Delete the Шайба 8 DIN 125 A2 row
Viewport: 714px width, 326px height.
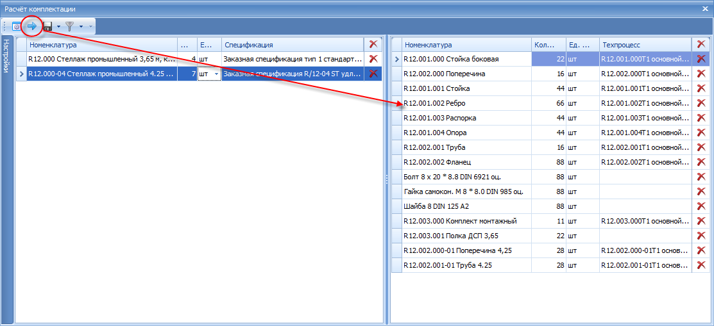coord(701,206)
